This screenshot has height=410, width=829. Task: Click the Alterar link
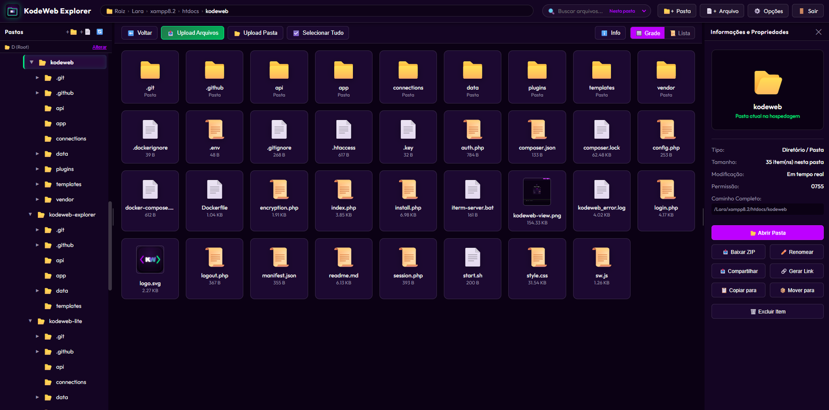pos(99,47)
